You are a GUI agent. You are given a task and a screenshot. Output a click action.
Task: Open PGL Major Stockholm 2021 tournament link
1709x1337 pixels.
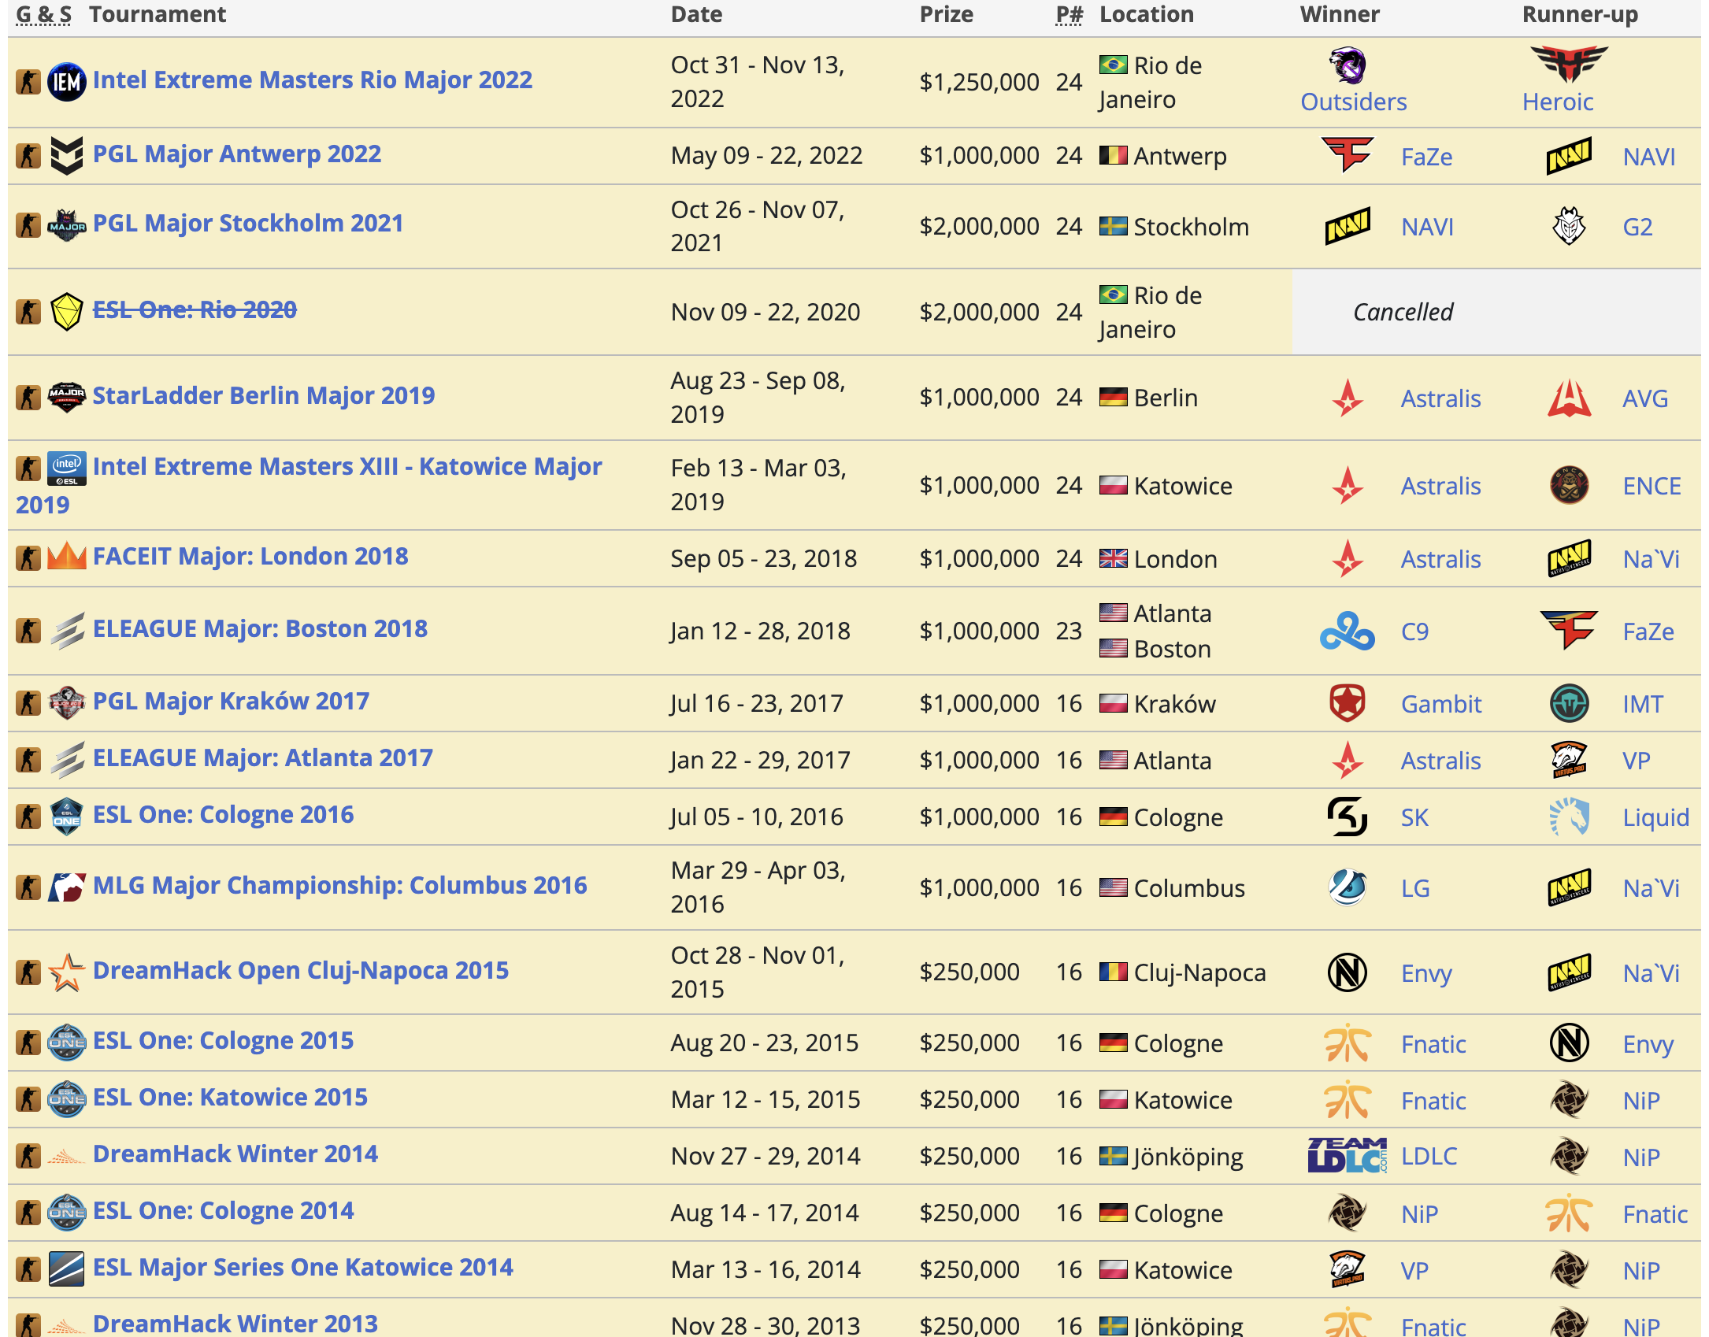248,223
